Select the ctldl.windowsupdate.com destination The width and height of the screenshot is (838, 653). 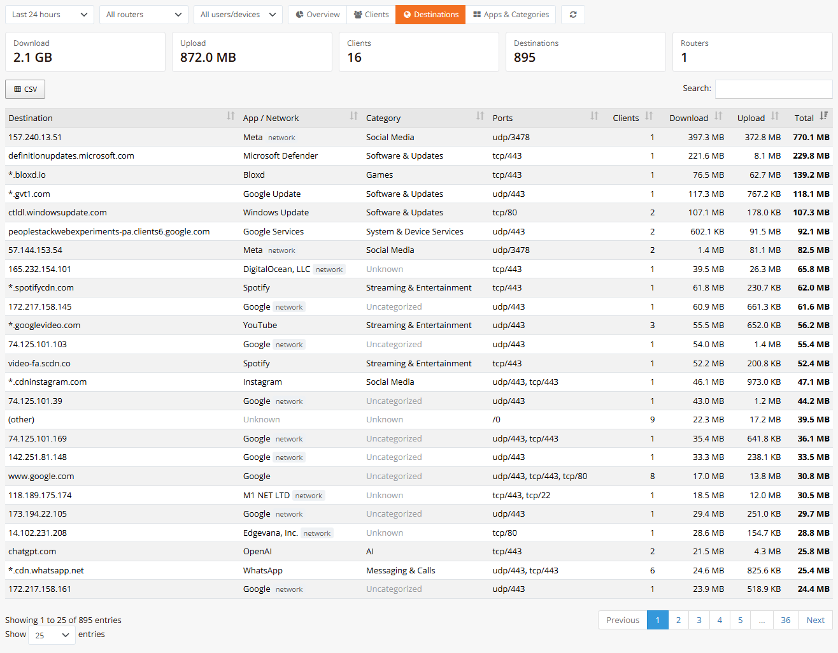point(57,212)
